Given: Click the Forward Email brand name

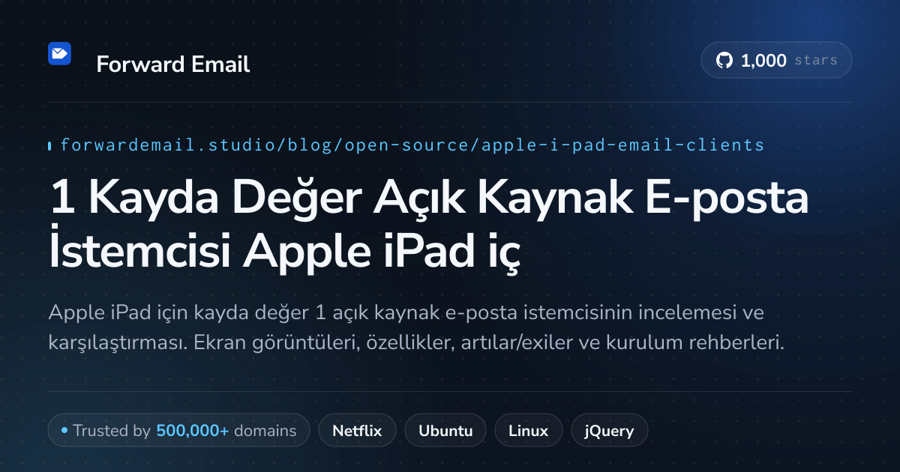Looking at the screenshot, I should (173, 64).
